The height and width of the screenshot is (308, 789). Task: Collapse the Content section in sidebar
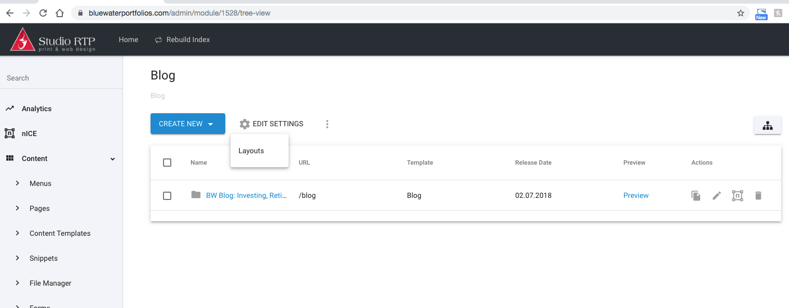pyautogui.click(x=113, y=159)
